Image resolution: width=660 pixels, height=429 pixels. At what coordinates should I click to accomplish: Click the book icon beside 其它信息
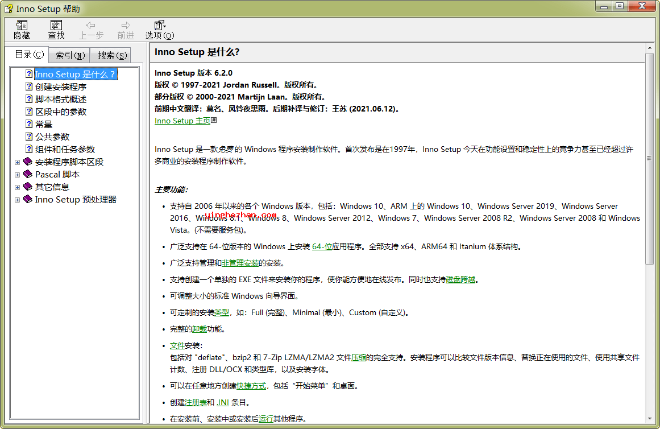(28, 187)
